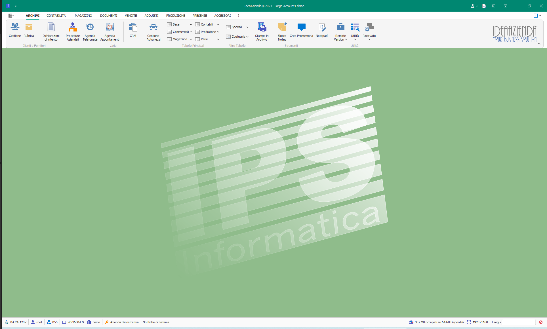Click the document wrench settings icon
The image size is (547, 329).
pyautogui.click(x=484, y=6)
